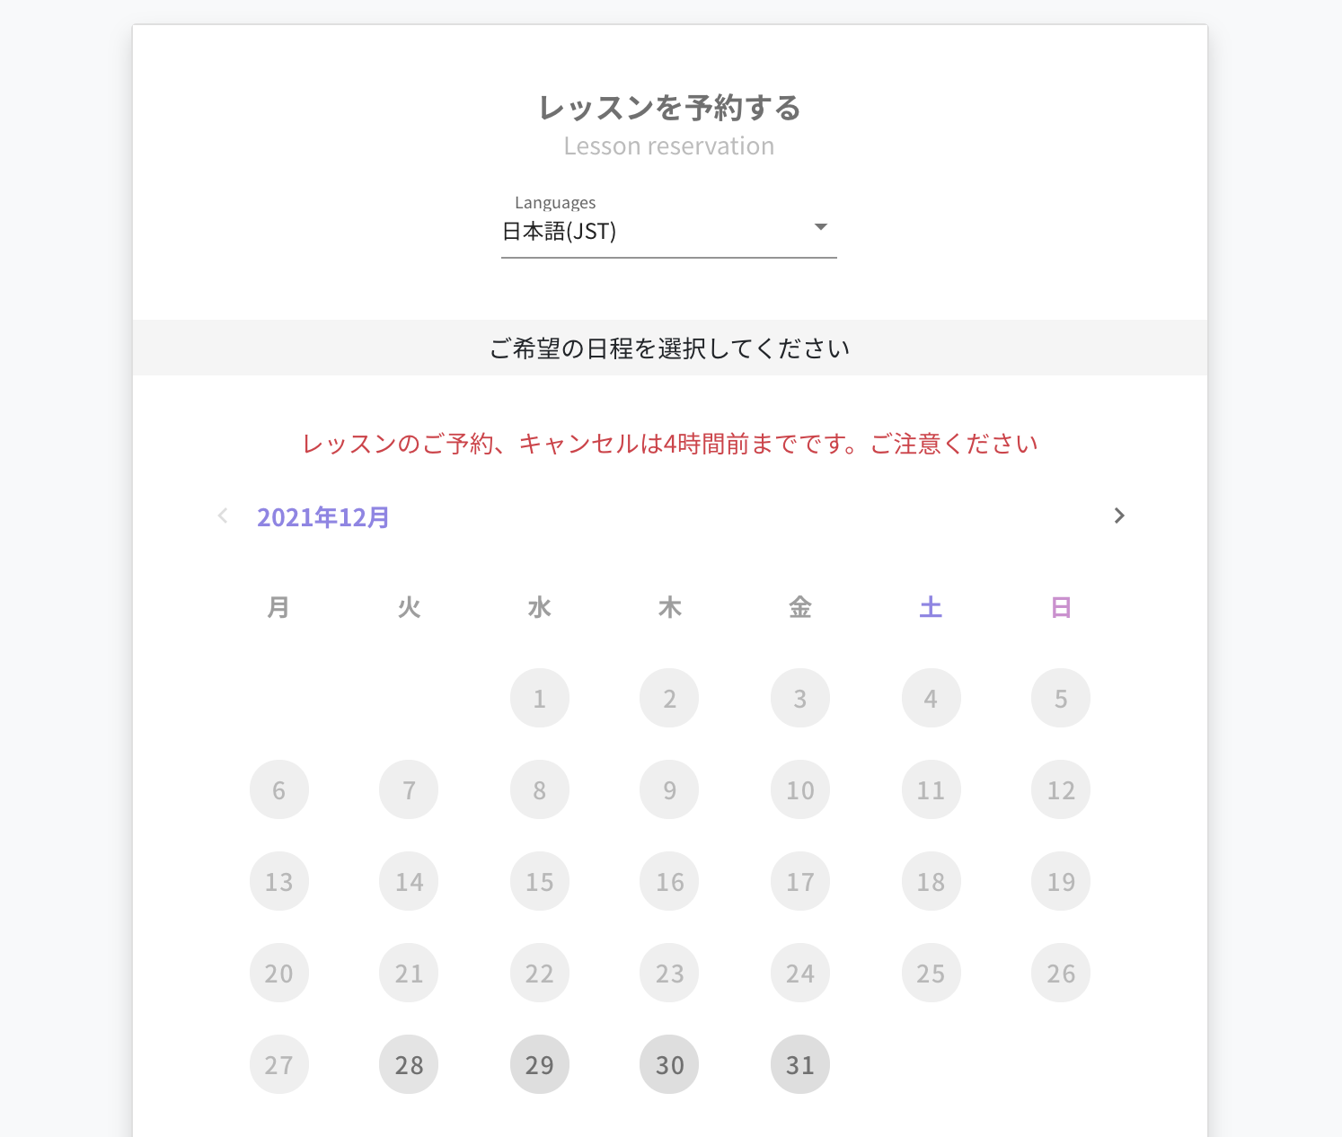The image size is (1342, 1137).
Task: Go to next month with right chevron
Action: pos(1118,516)
